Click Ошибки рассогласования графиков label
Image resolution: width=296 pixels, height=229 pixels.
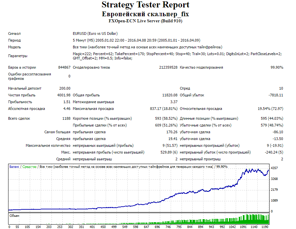click(x=29, y=76)
